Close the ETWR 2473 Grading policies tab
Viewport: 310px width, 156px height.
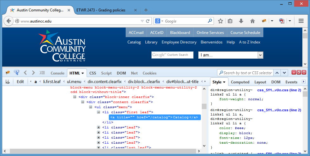[x=135, y=10]
